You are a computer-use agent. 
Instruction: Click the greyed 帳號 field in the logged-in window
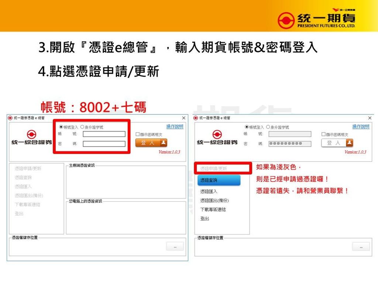pos(290,134)
